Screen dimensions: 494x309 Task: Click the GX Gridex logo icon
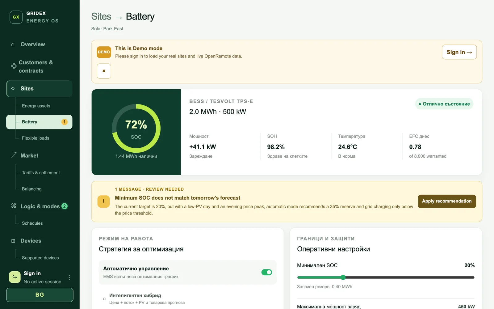click(x=16, y=17)
